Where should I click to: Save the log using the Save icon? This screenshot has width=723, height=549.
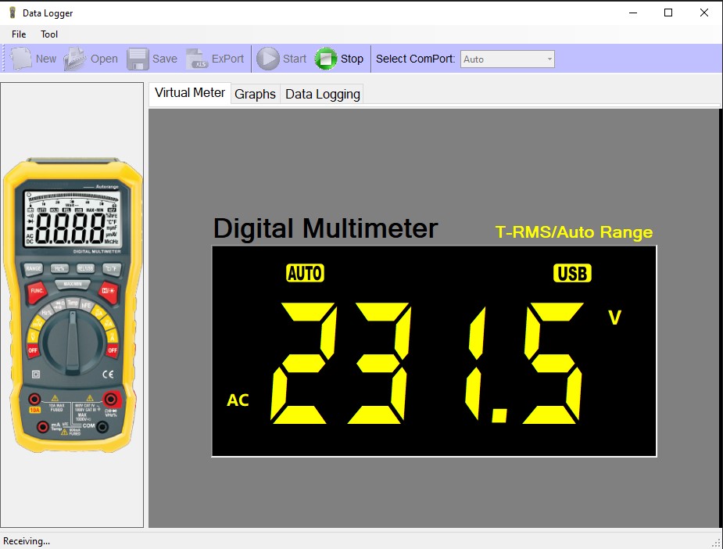pyautogui.click(x=138, y=59)
